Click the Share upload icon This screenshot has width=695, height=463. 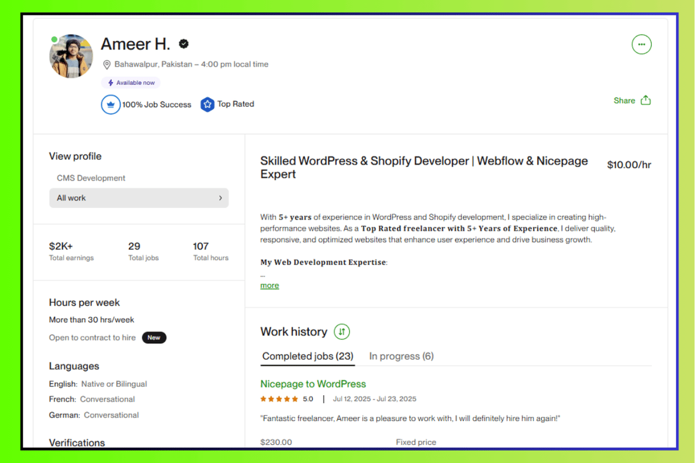[x=645, y=100]
